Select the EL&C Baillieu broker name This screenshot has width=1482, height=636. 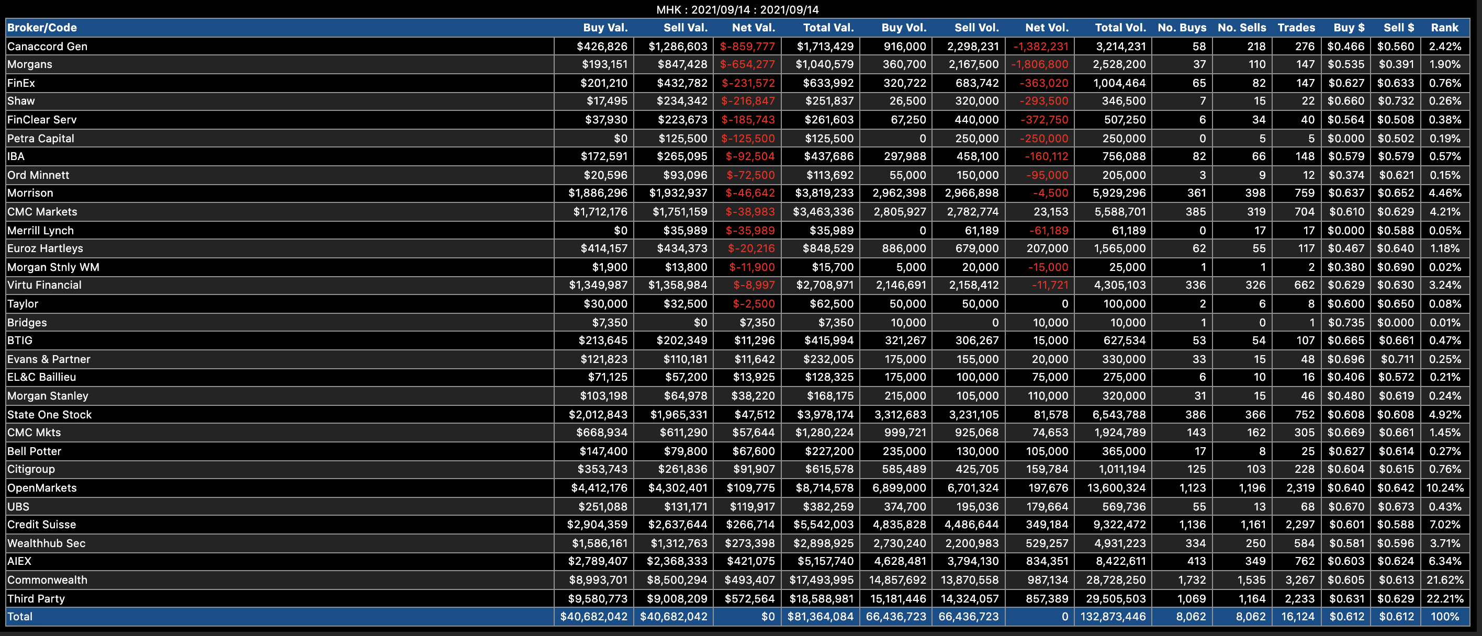41,377
